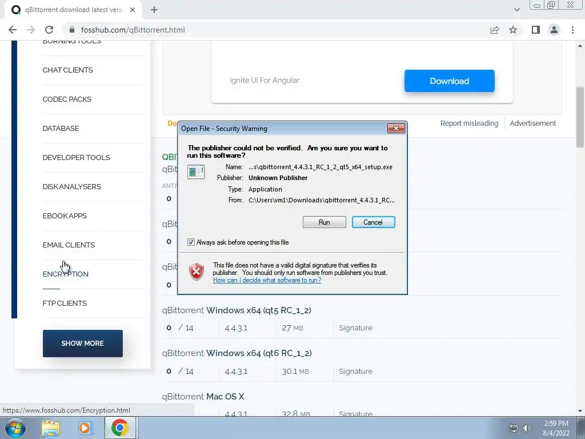The image size is (585, 439).
Task: Click the padlock site info icon
Action: coord(72,30)
